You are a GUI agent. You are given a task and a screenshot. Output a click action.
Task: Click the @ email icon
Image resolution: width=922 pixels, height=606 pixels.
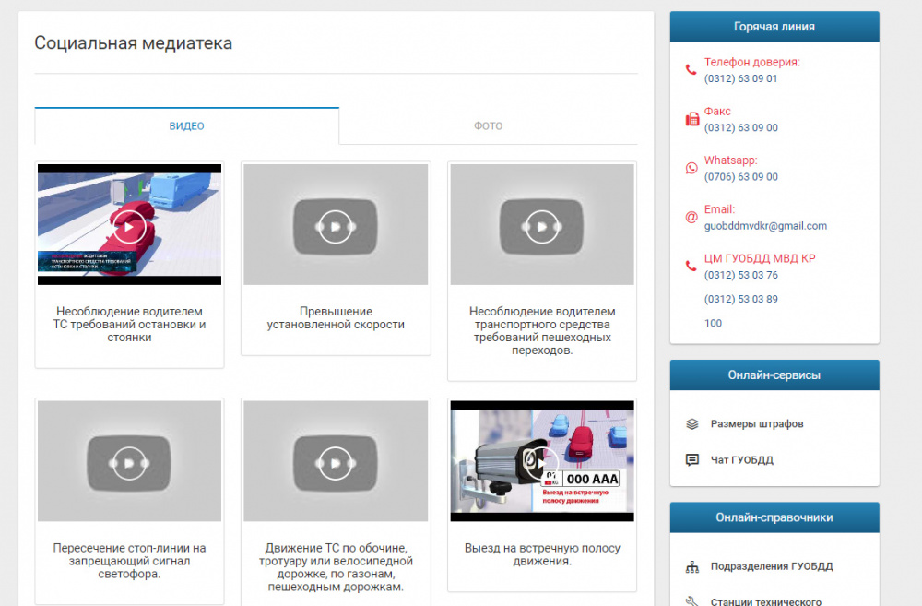691,217
